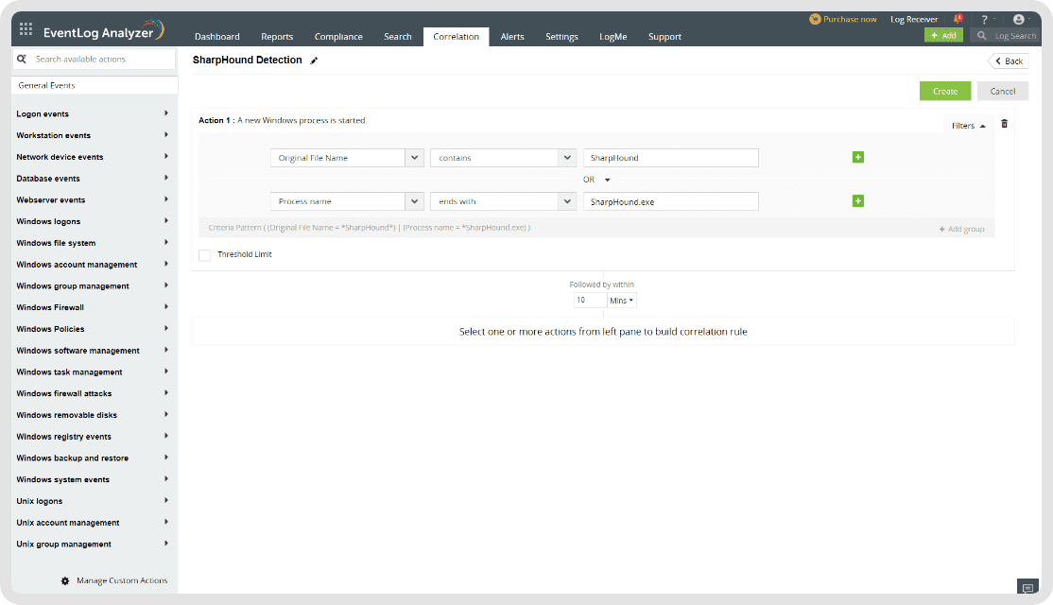The image size is (1053, 605).
Task: Open the chat widget icon at bottom right
Action: point(1027,588)
